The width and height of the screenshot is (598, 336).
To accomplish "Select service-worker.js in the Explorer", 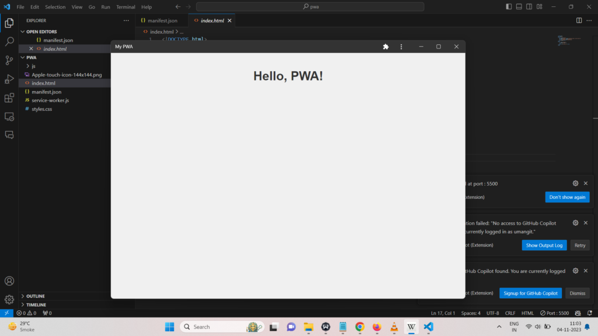I will [50, 100].
